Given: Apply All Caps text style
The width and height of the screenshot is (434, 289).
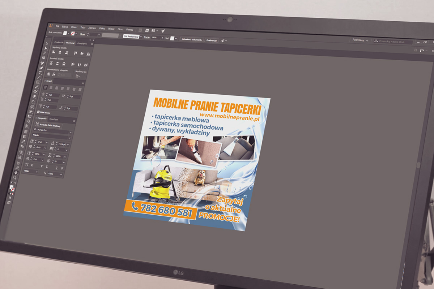Looking at the screenshot, I should point(27,164).
